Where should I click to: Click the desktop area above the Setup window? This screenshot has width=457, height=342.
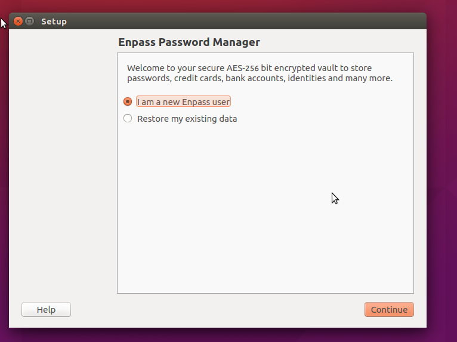click(227, 6)
